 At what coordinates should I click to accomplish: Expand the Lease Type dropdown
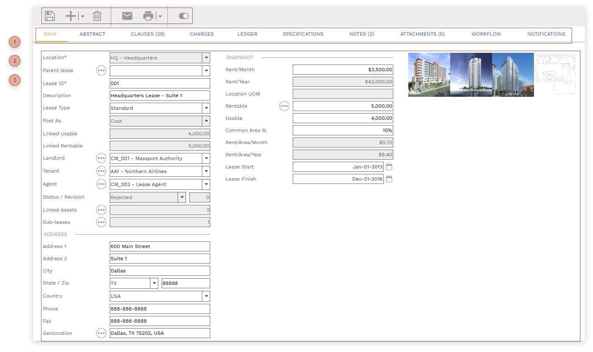click(206, 108)
